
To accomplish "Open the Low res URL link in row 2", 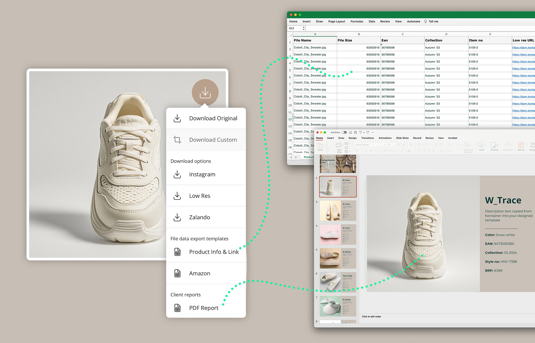I will click(523, 48).
